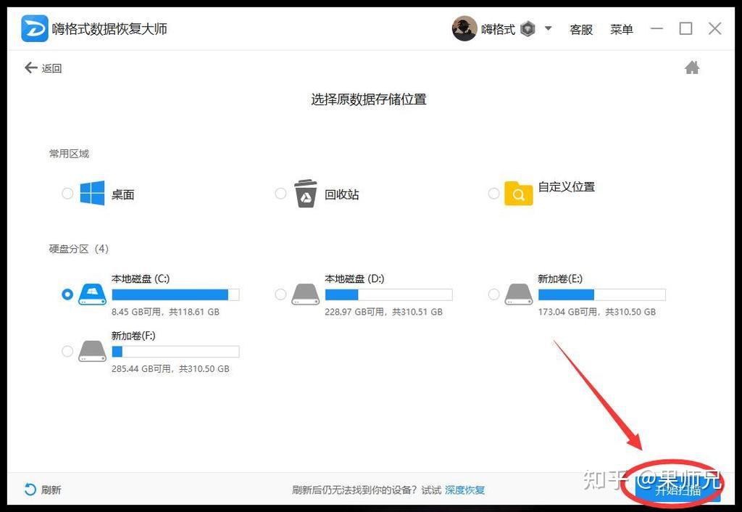
Task: Click the app logo icon in title bar
Action: coord(35,28)
